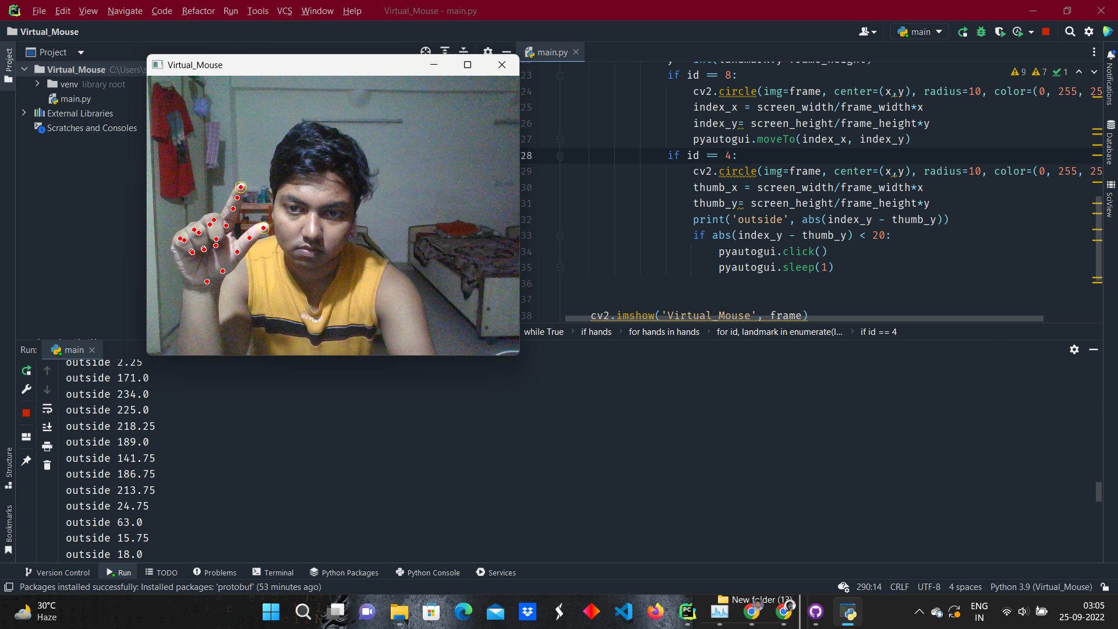Viewport: 1118px width, 629px height.
Task: Clear the Run console output
Action: (x=47, y=466)
